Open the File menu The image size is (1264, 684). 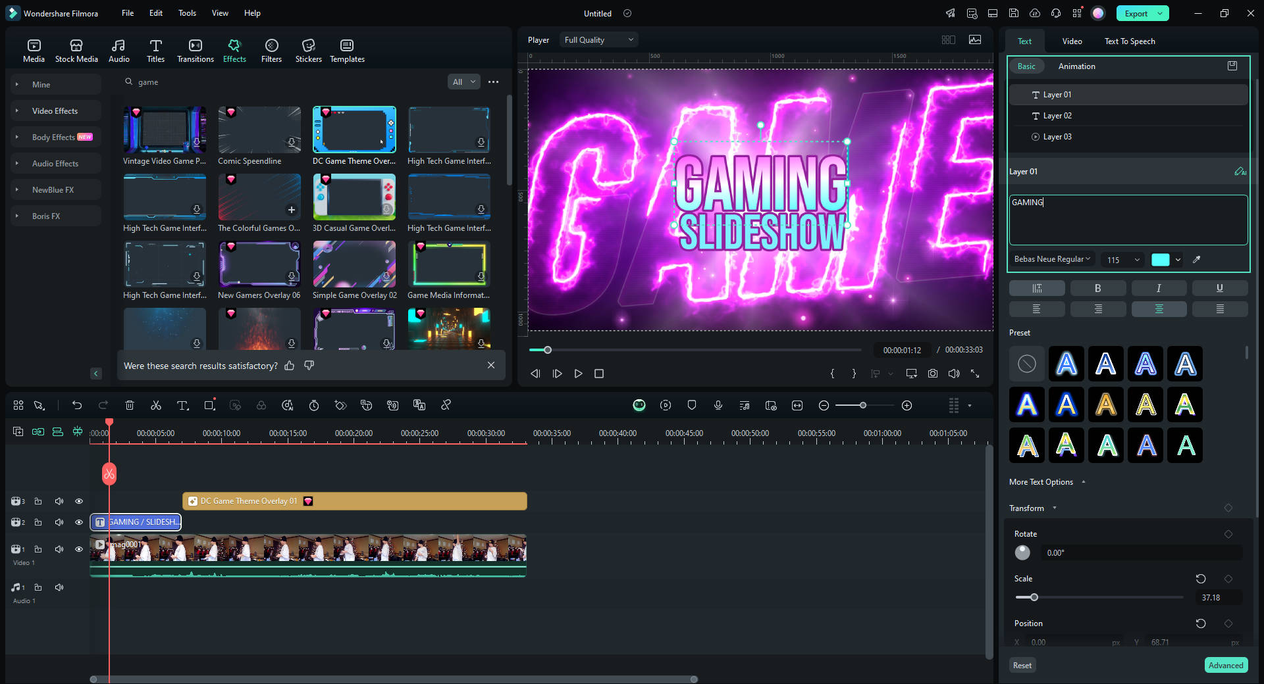[128, 13]
